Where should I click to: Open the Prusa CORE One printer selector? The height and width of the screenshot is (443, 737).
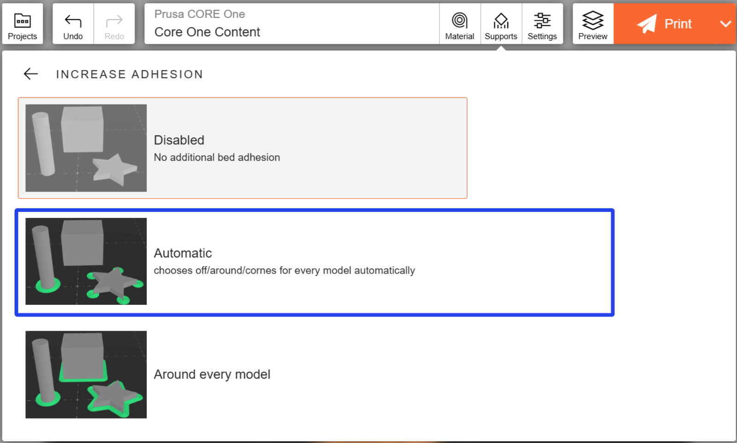199,14
